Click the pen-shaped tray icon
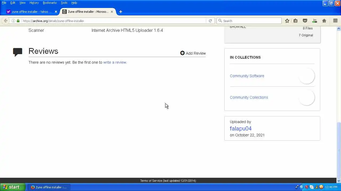 pos(297,187)
